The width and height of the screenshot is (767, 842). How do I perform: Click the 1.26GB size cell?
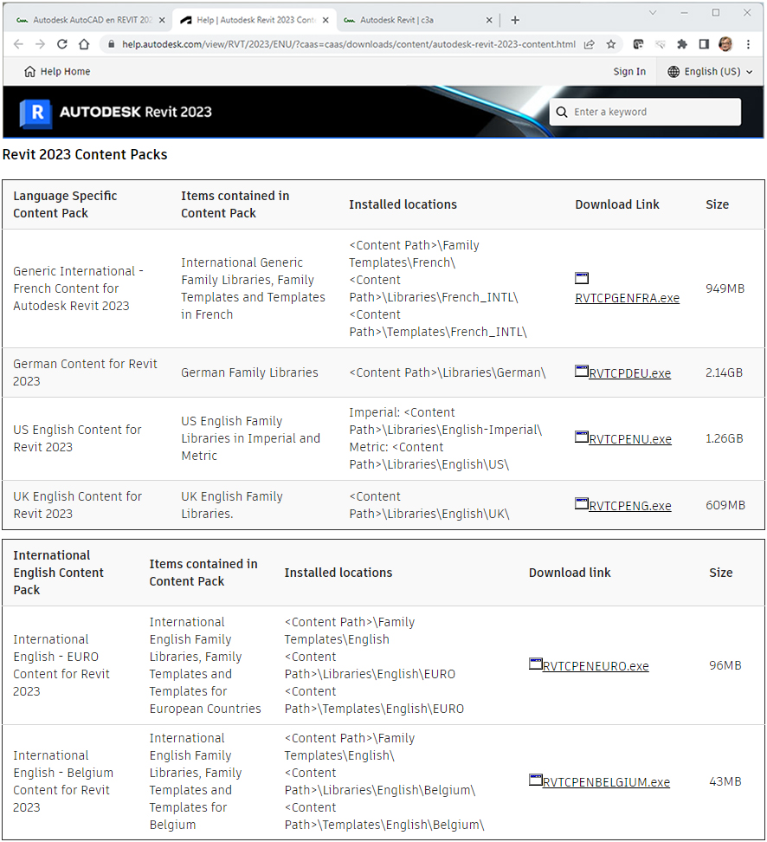[724, 438]
